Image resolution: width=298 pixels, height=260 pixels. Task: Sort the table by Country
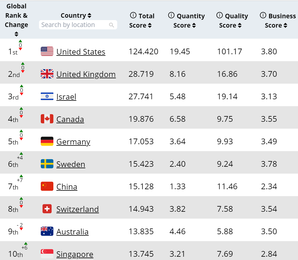(89, 16)
